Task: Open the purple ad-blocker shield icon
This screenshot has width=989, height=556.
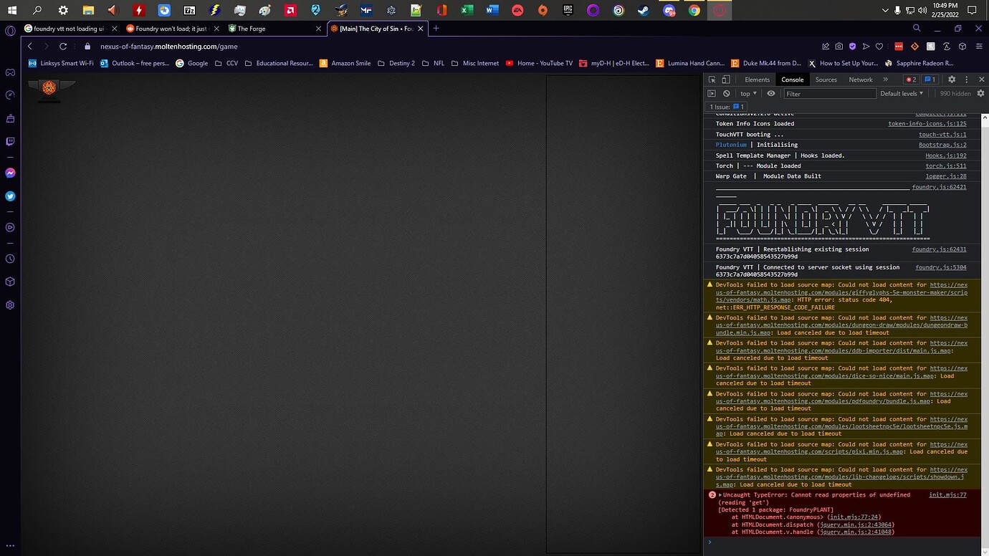Action: coord(852,46)
